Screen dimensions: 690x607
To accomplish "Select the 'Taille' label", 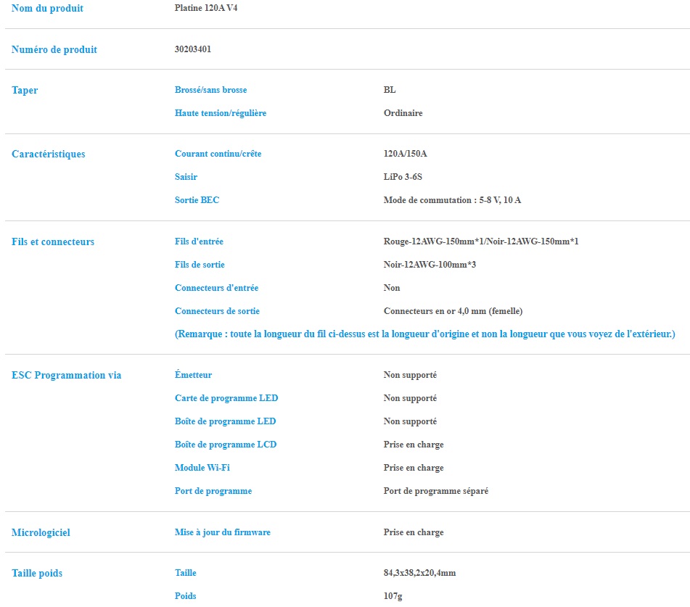I will click(185, 573).
